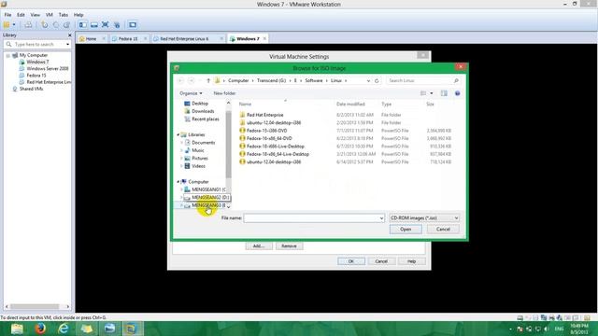Viewport: 598px width, 336px height.
Task: Expand the Documents library node
Action: coord(181,143)
